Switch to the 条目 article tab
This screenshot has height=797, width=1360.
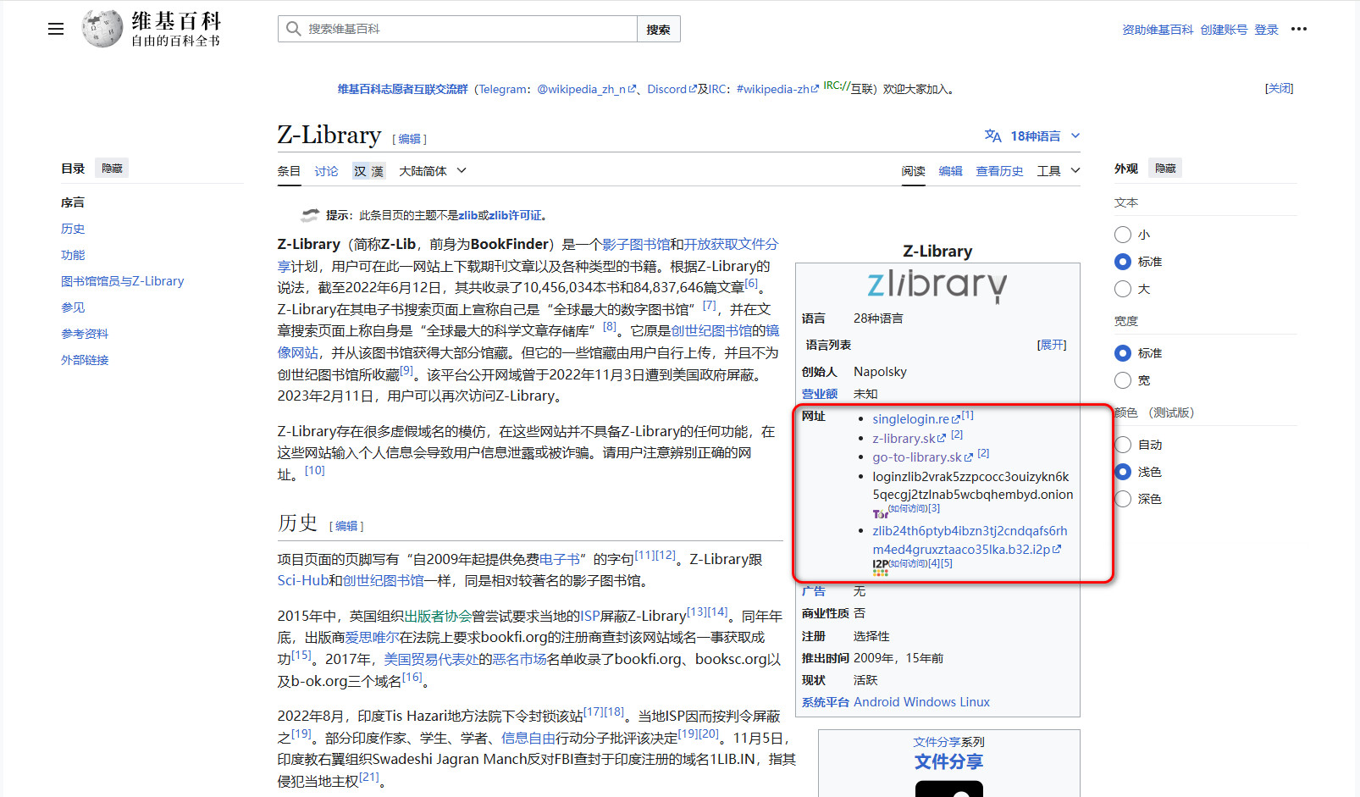click(289, 171)
